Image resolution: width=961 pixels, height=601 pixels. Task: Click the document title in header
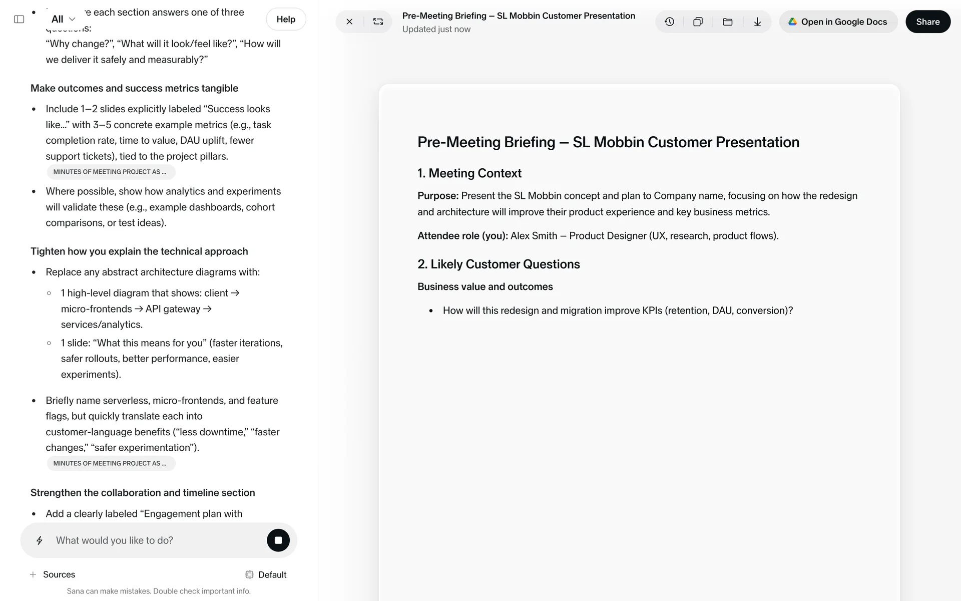[x=518, y=16]
